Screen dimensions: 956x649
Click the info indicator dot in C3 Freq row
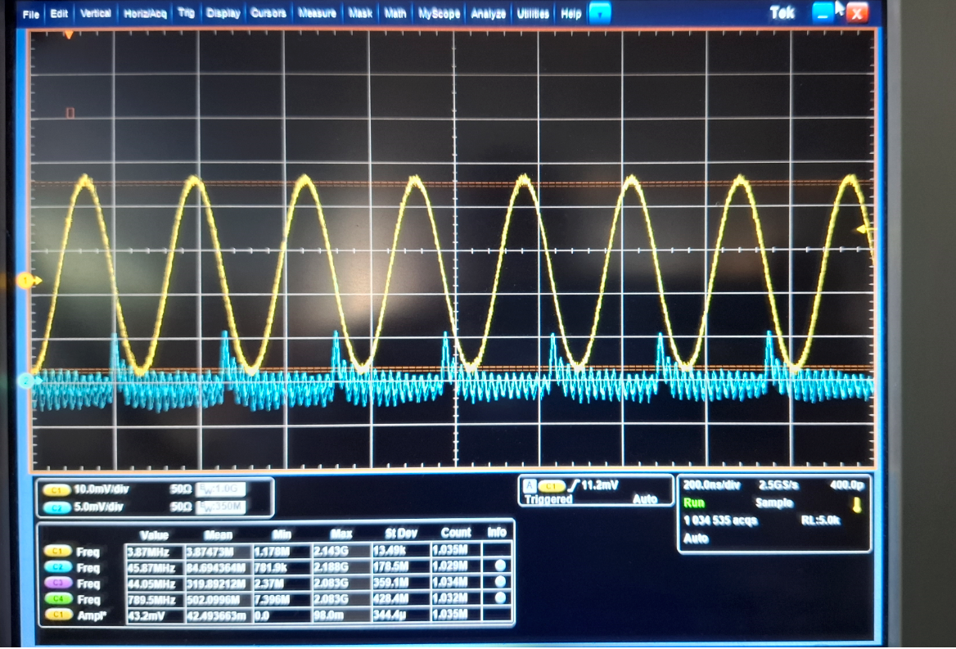[x=500, y=581]
